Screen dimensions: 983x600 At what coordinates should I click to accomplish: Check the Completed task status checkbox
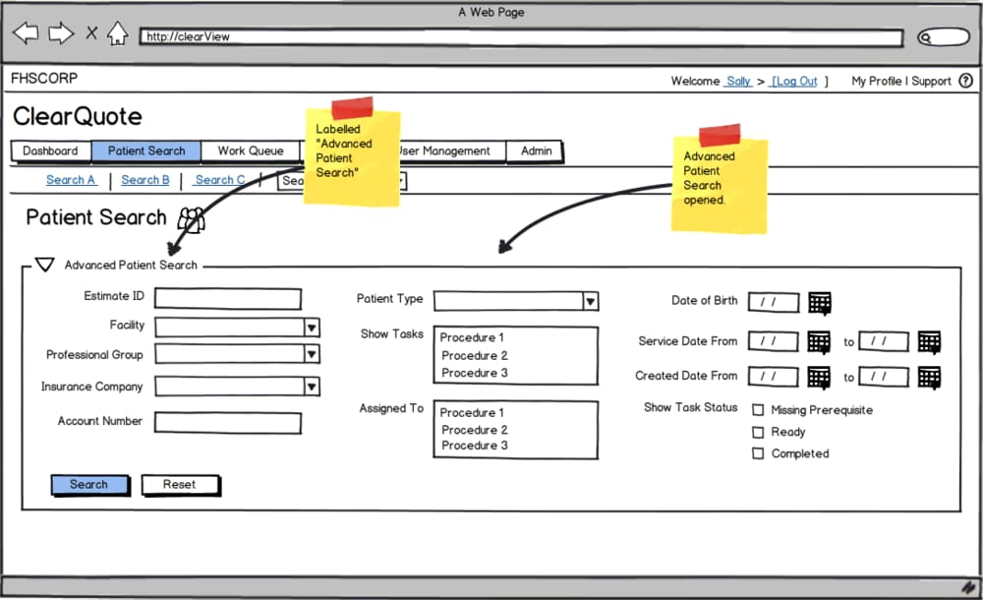point(758,453)
